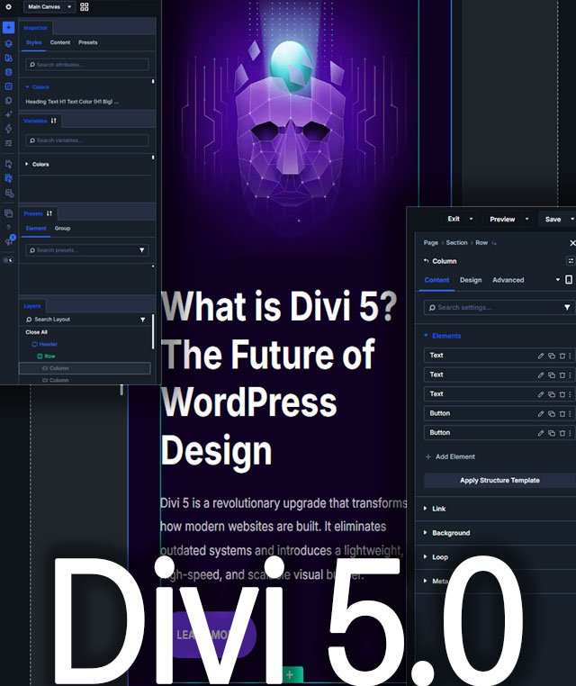Click the Preview button
576x686 pixels.
point(502,219)
